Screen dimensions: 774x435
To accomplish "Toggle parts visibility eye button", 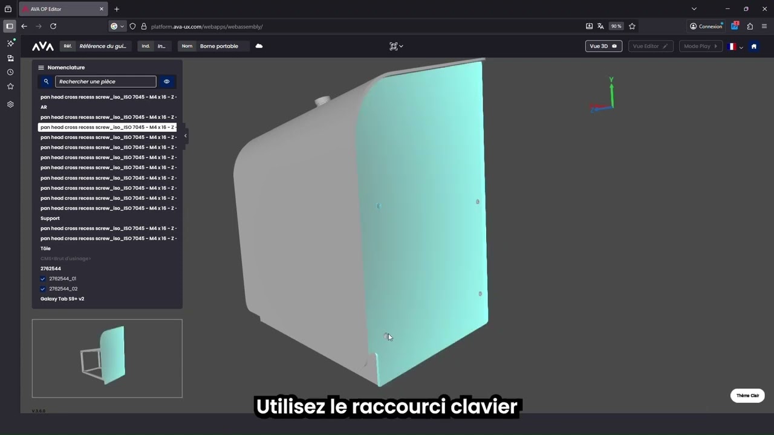I will [166, 82].
